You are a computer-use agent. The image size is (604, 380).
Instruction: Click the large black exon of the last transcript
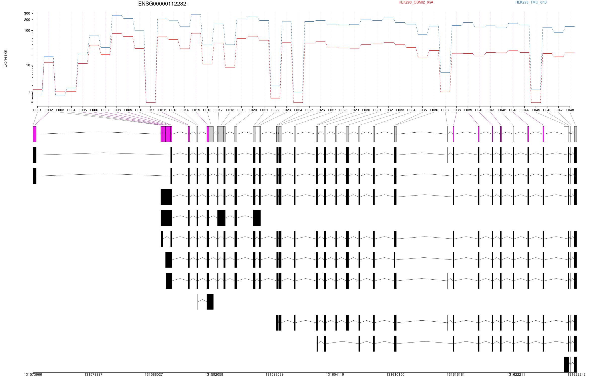click(x=566, y=365)
